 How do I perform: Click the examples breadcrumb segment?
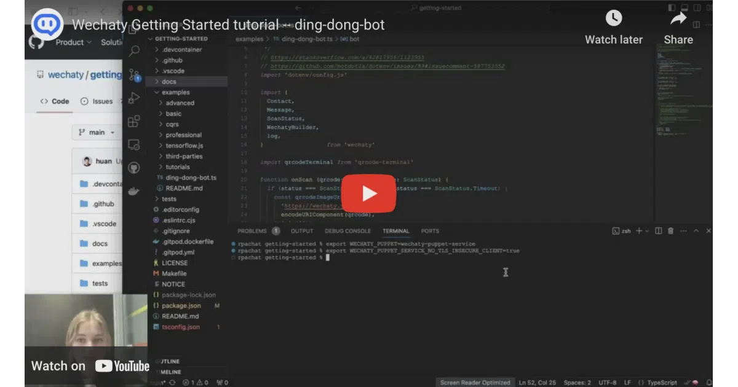pos(249,39)
